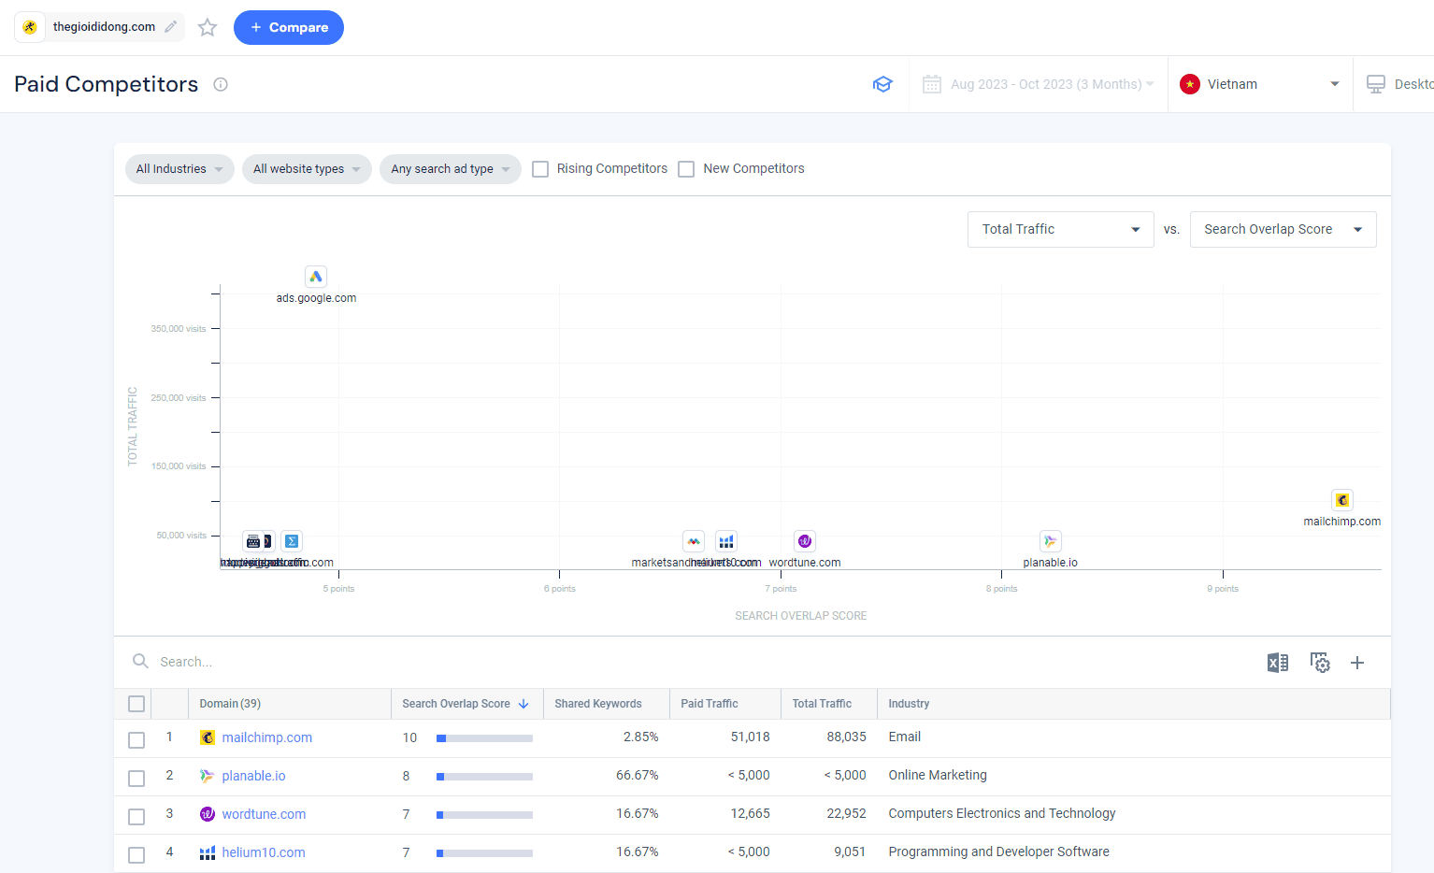The width and height of the screenshot is (1434, 873).
Task: Tick the New Competitors checkbox
Action: coord(686,169)
